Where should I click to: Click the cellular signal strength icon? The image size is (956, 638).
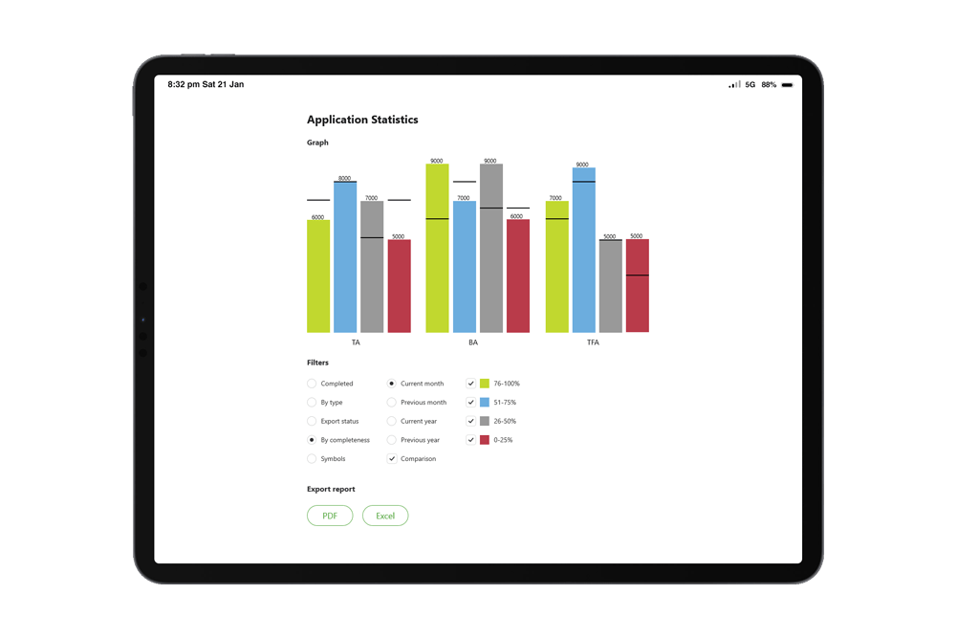(734, 84)
